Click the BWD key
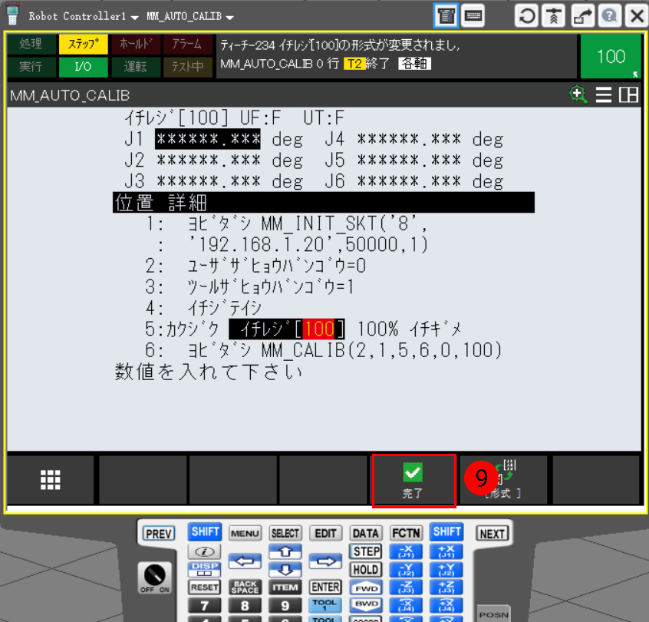Image resolution: width=649 pixels, height=622 pixels. coord(366,605)
